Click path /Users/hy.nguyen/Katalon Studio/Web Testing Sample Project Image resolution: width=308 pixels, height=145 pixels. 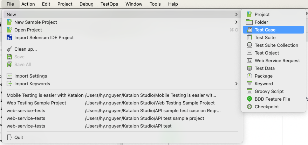click(x=150, y=103)
